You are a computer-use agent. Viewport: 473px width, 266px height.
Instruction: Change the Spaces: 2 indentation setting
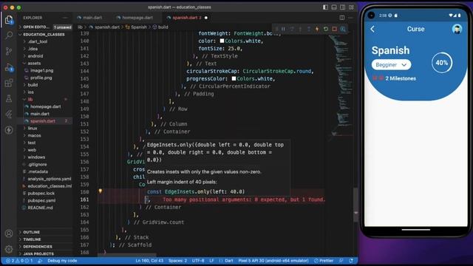pos(177,261)
